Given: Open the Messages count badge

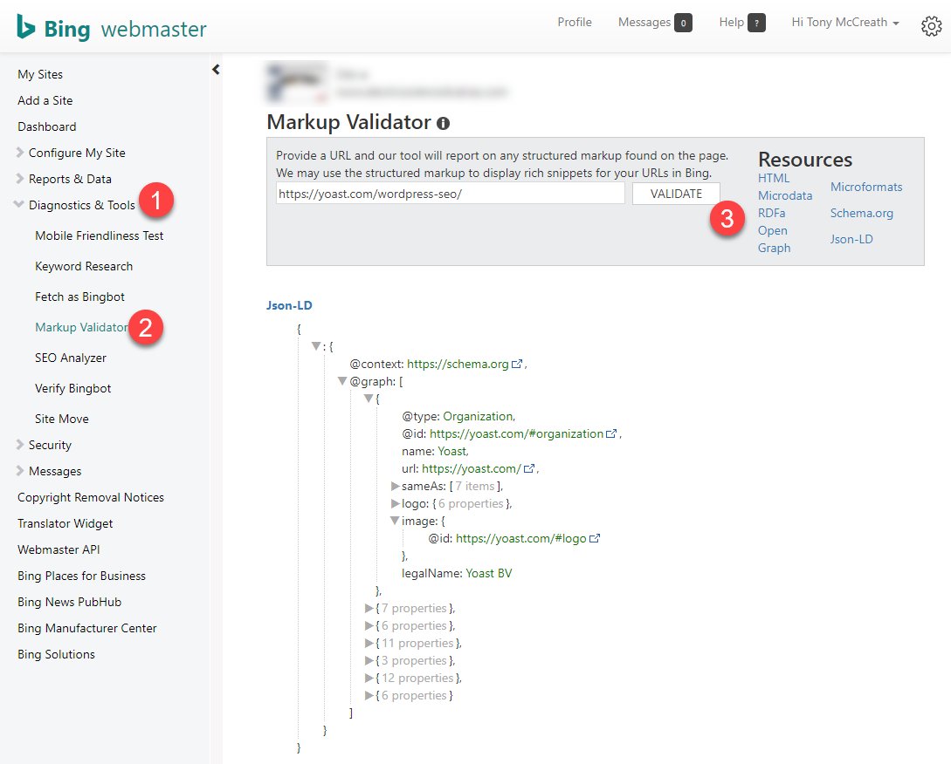Looking at the screenshot, I should pyautogui.click(x=683, y=23).
